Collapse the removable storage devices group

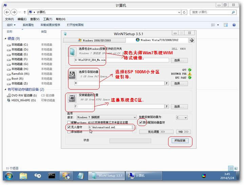coord(5,89)
